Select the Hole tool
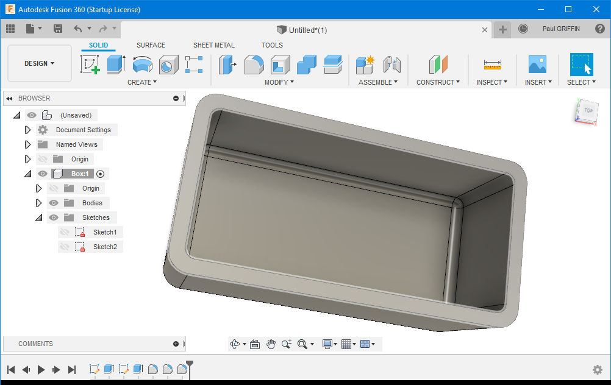The width and height of the screenshot is (611, 385). click(168, 64)
